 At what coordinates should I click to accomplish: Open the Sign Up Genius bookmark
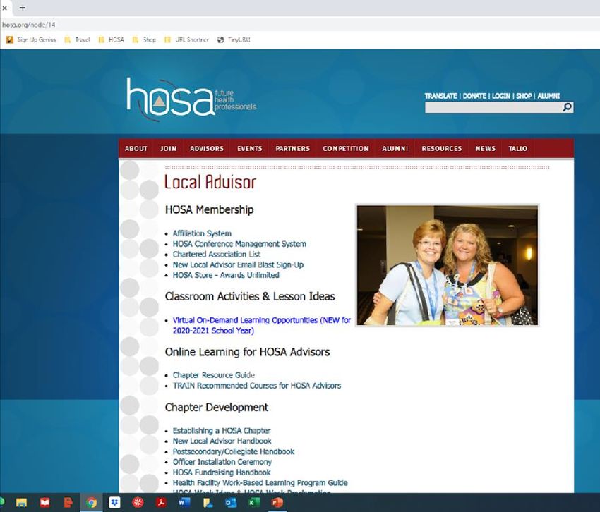pos(31,39)
